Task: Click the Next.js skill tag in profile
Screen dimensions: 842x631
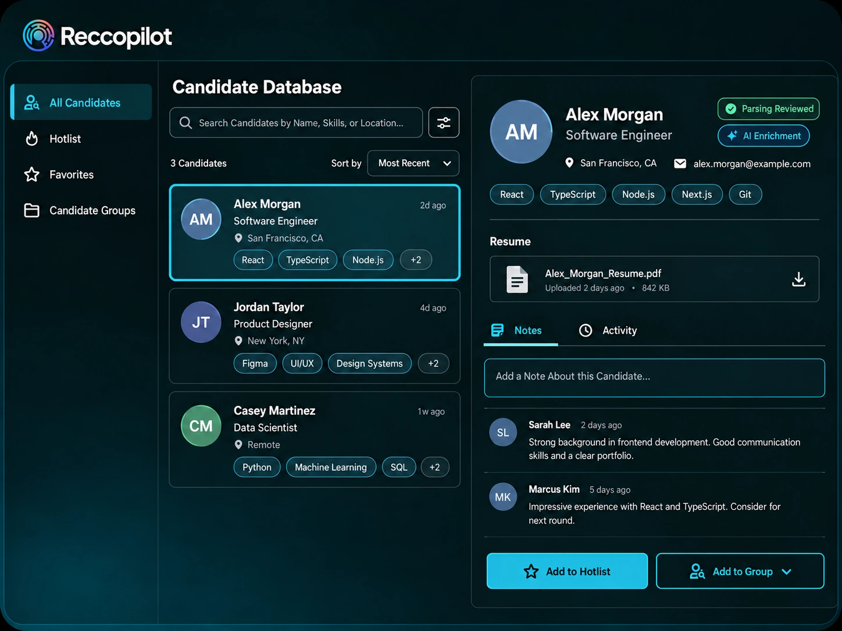Action: tap(697, 195)
